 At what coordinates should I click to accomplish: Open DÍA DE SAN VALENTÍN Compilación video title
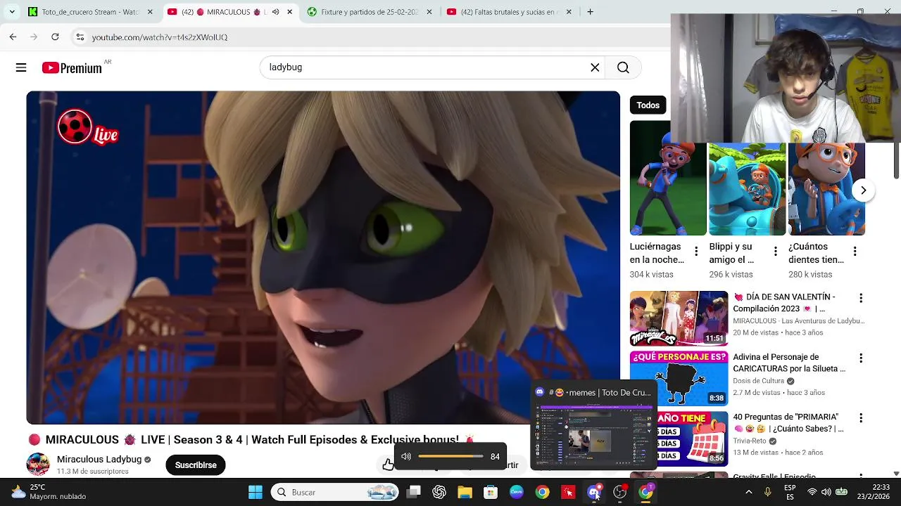[789, 303]
